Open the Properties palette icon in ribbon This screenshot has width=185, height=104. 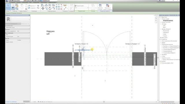click(13, 8)
